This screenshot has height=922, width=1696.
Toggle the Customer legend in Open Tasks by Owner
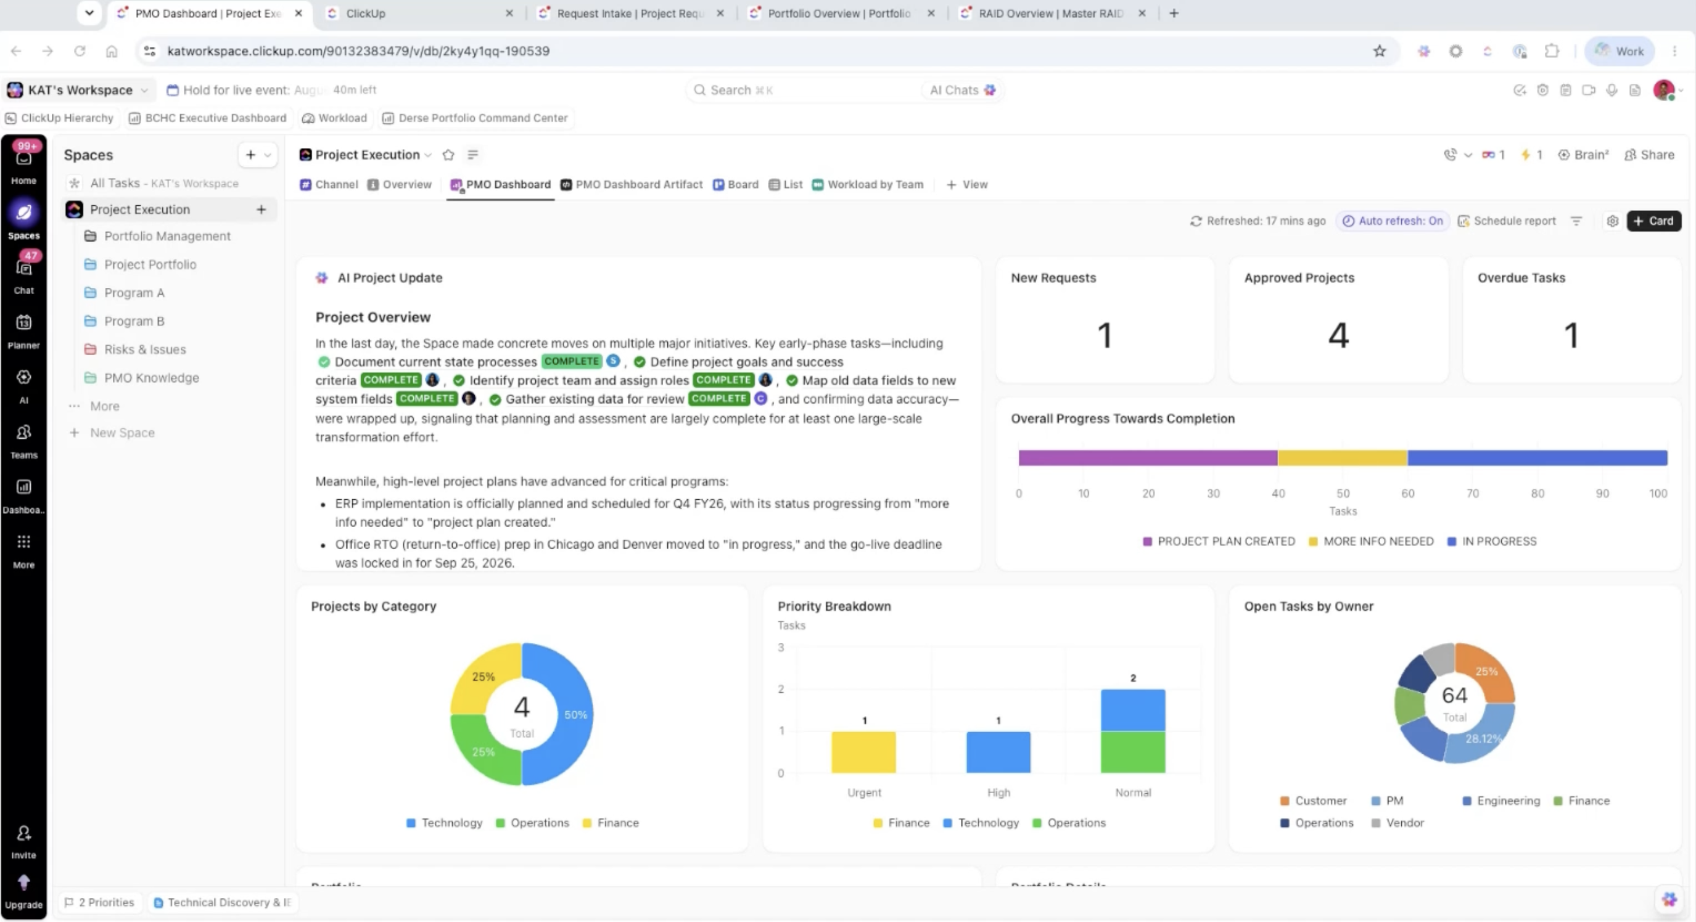[1314, 800]
